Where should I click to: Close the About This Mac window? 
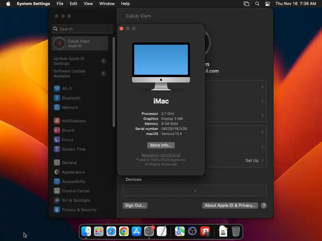click(x=121, y=29)
